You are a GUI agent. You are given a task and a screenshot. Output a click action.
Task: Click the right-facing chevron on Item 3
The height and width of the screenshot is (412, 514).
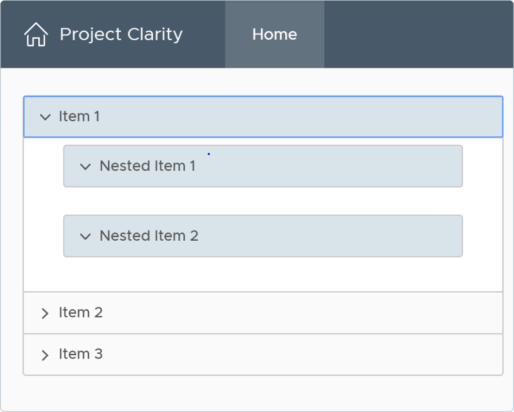45,355
